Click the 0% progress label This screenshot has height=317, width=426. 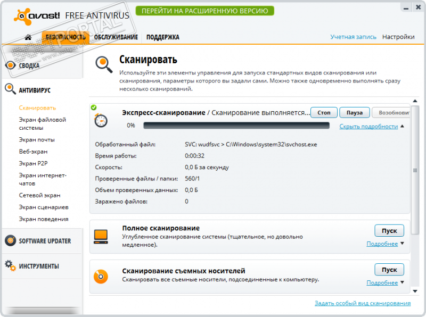pyautogui.click(x=130, y=126)
